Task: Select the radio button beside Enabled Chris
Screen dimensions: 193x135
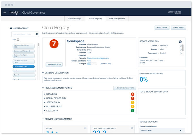Action: 181,50
